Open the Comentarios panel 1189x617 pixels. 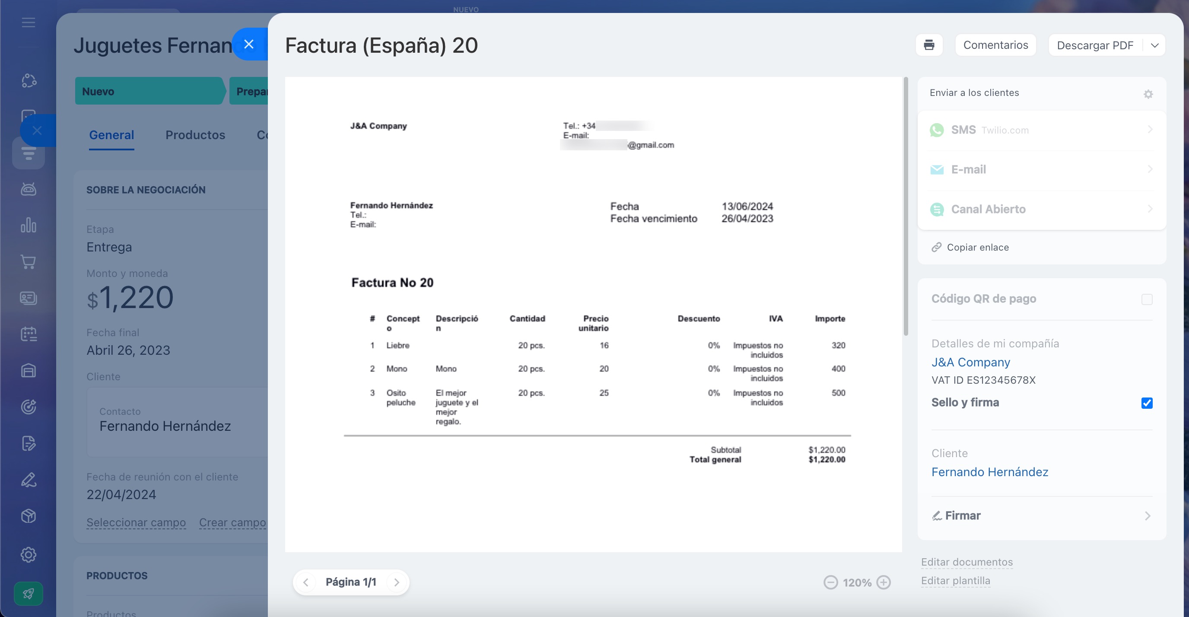point(995,45)
